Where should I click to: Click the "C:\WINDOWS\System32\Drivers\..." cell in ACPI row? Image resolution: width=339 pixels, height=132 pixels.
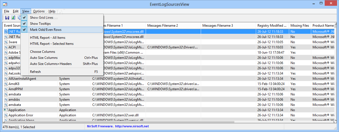[173, 47]
